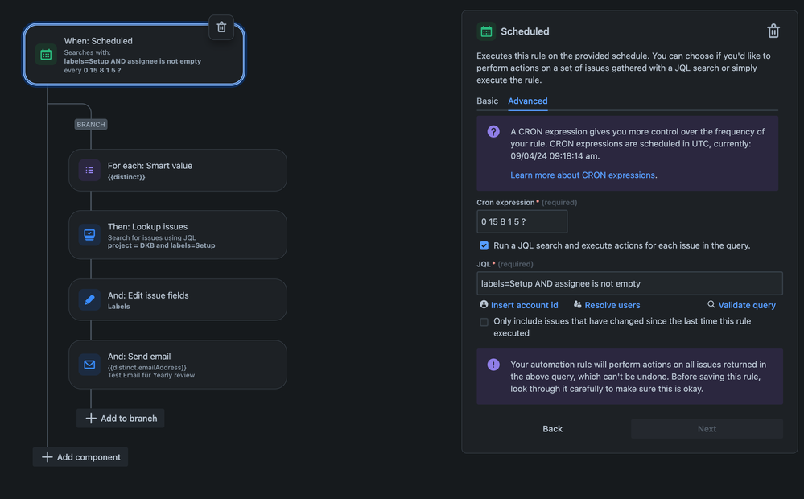Click the calendar icon in When: Scheduled node
Viewport: 804px width, 499px height.
coord(46,54)
